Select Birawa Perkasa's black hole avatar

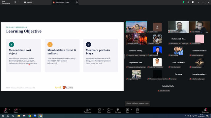199,62
